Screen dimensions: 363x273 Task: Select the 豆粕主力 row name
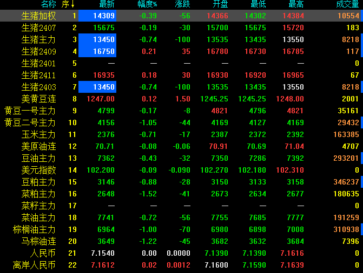(38, 182)
